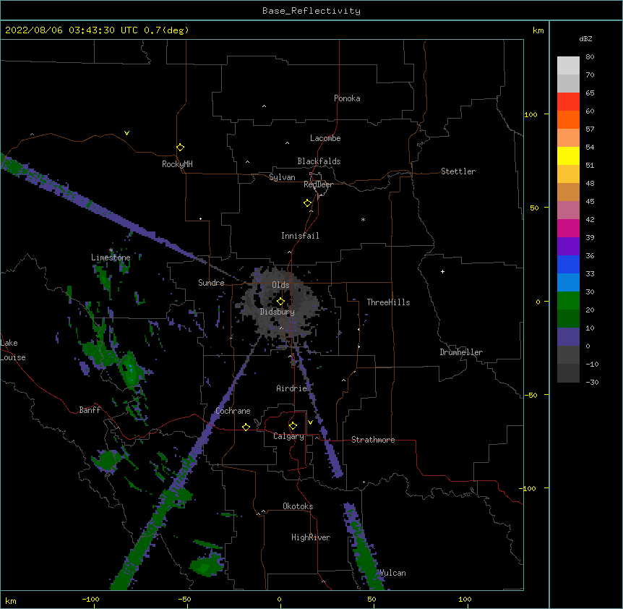Click the Cochrane town label
Image resolution: width=623 pixels, height=609 pixels.
point(233,411)
